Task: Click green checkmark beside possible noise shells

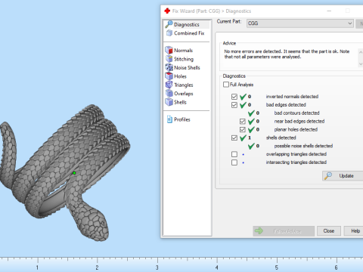Action: click(251, 146)
